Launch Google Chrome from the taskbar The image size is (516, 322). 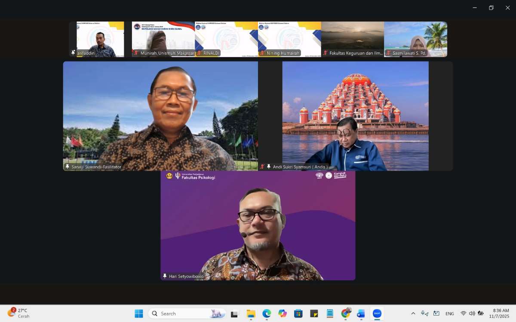[346, 313]
